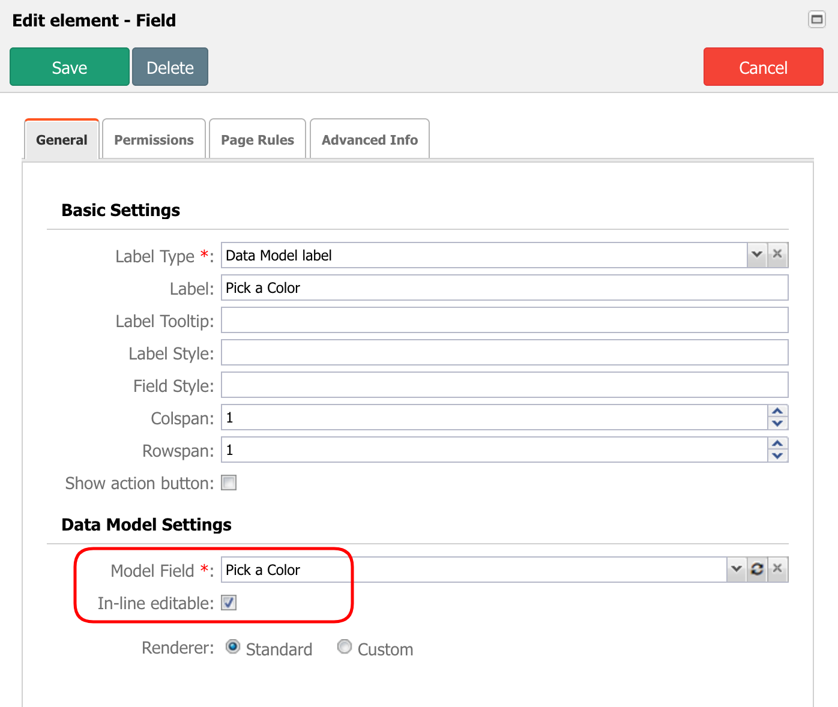
Task: Expand the Model Field dropdown arrow
Action: 737,569
